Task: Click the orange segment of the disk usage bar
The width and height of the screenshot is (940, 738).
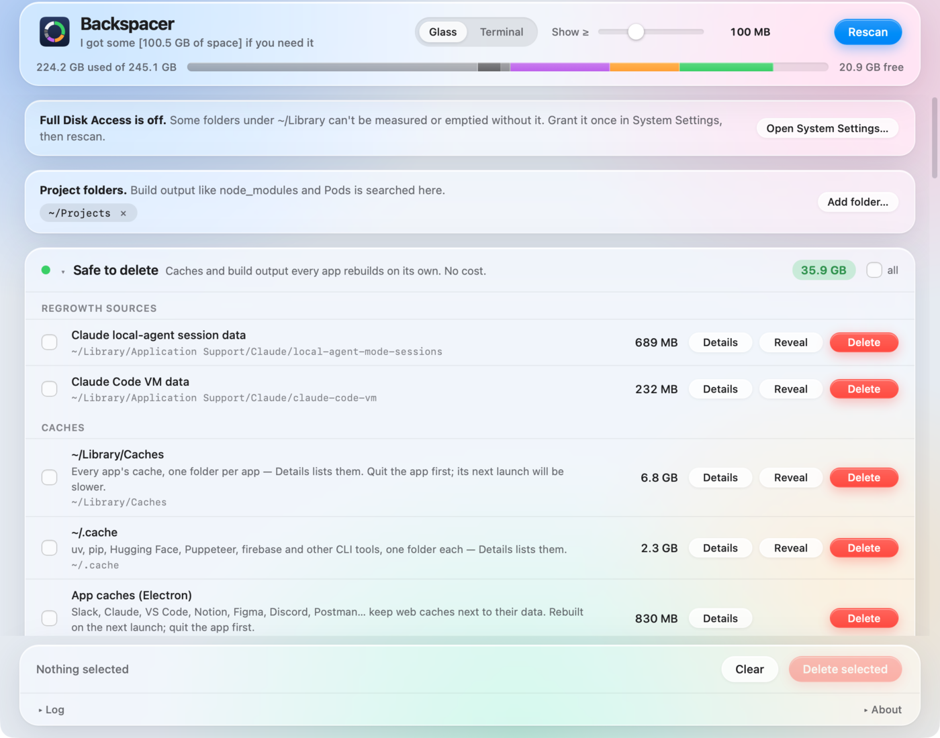Action: 644,67
